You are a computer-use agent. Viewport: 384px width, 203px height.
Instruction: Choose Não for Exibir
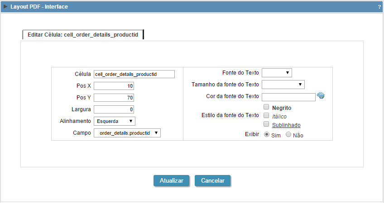coord(288,135)
